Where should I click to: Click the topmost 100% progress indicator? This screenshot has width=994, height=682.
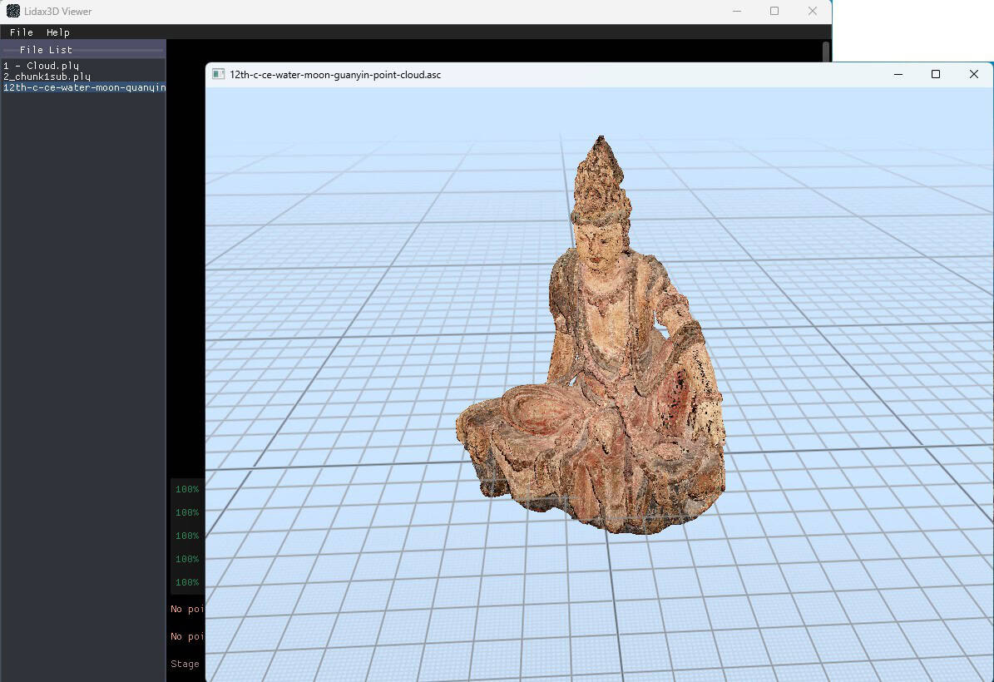[x=187, y=490]
